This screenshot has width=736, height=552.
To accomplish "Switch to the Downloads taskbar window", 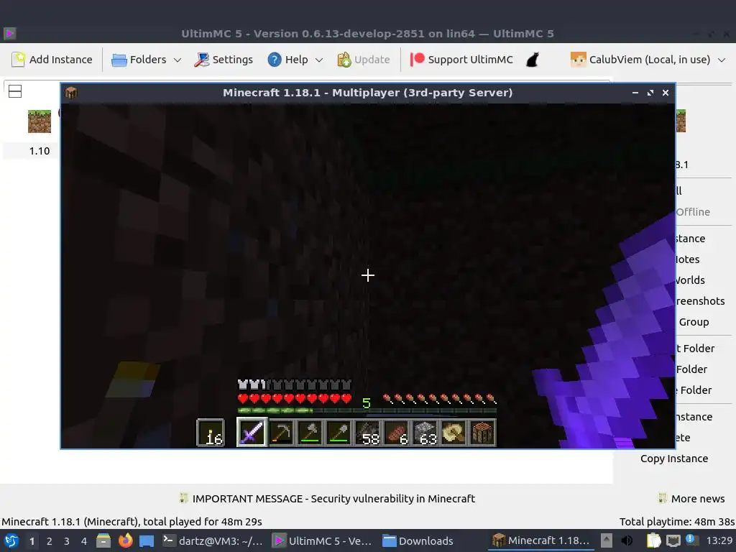I will [418, 540].
